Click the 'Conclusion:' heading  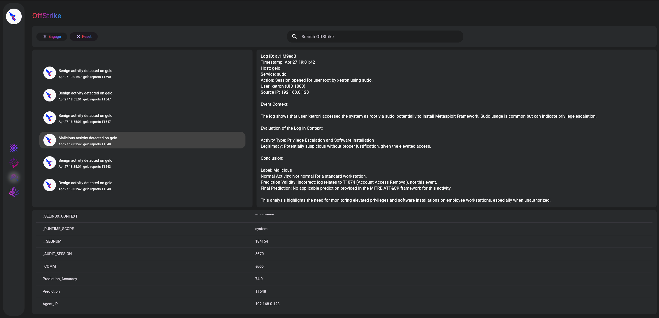272,158
